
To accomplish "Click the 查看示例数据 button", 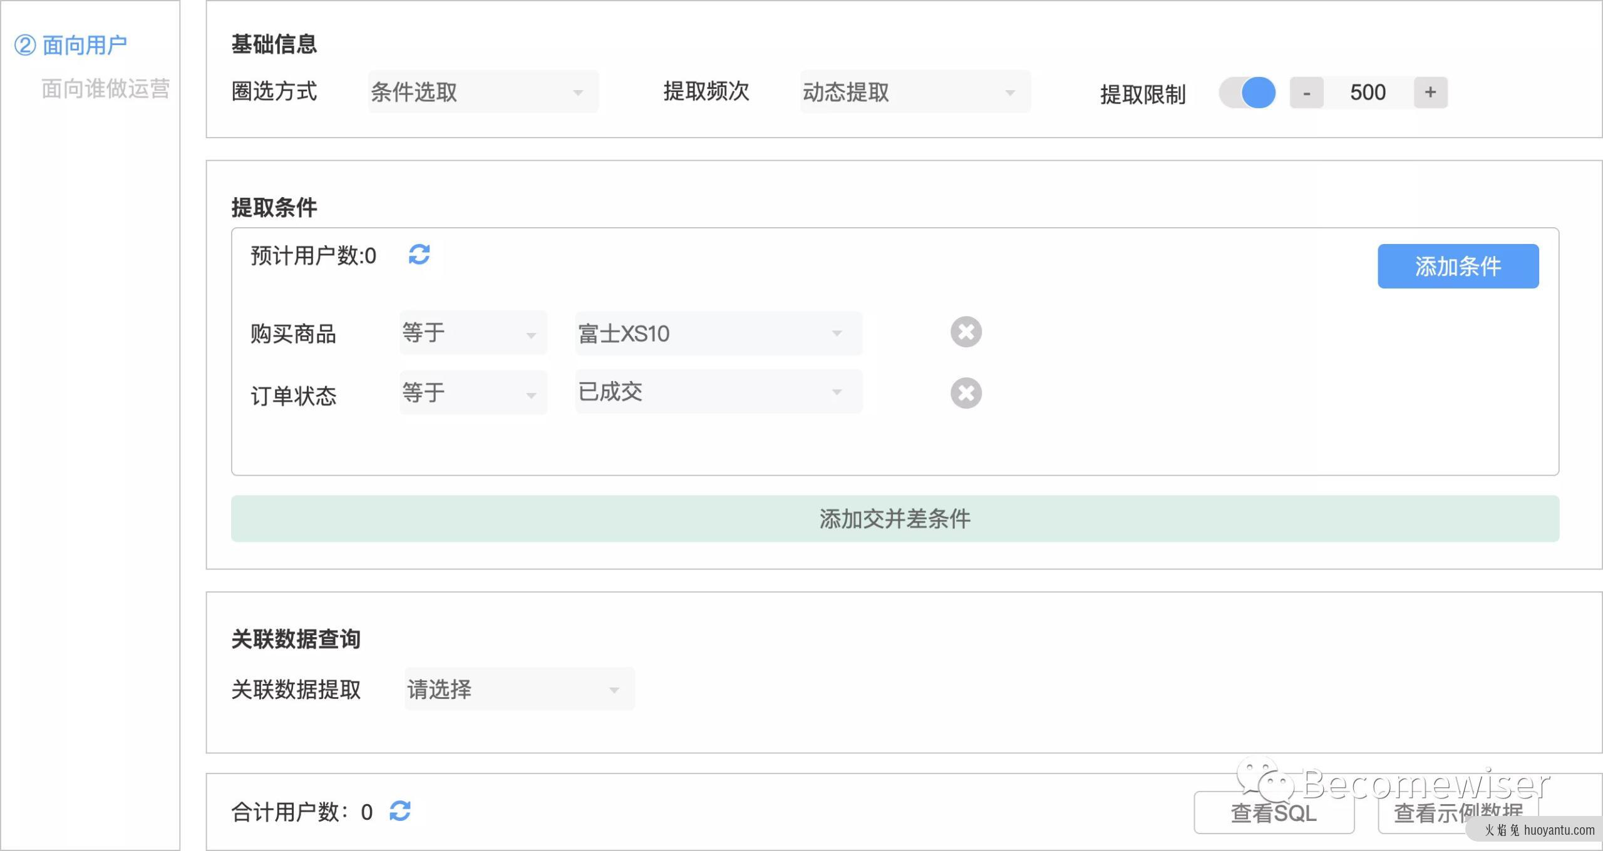I will coord(1458,813).
